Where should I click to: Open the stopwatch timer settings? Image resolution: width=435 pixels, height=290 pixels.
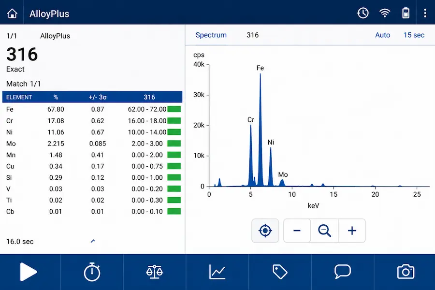[x=92, y=272]
